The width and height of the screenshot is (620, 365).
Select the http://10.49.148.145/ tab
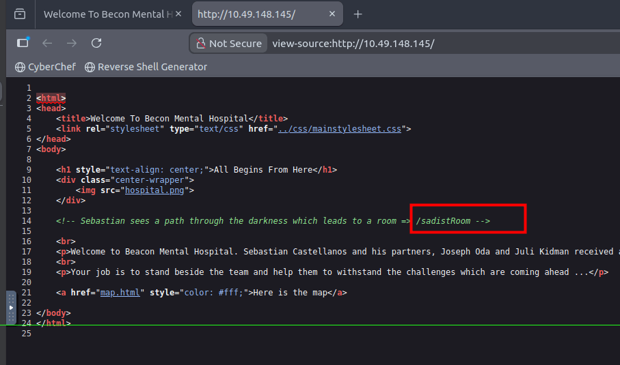256,14
